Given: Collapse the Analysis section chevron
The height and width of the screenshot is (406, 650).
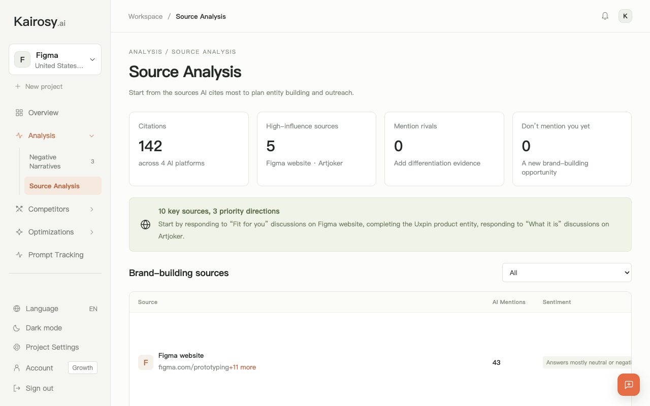Looking at the screenshot, I should 92,136.
